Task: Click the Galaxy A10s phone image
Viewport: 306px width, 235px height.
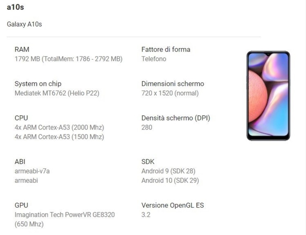Action: point(268,96)
